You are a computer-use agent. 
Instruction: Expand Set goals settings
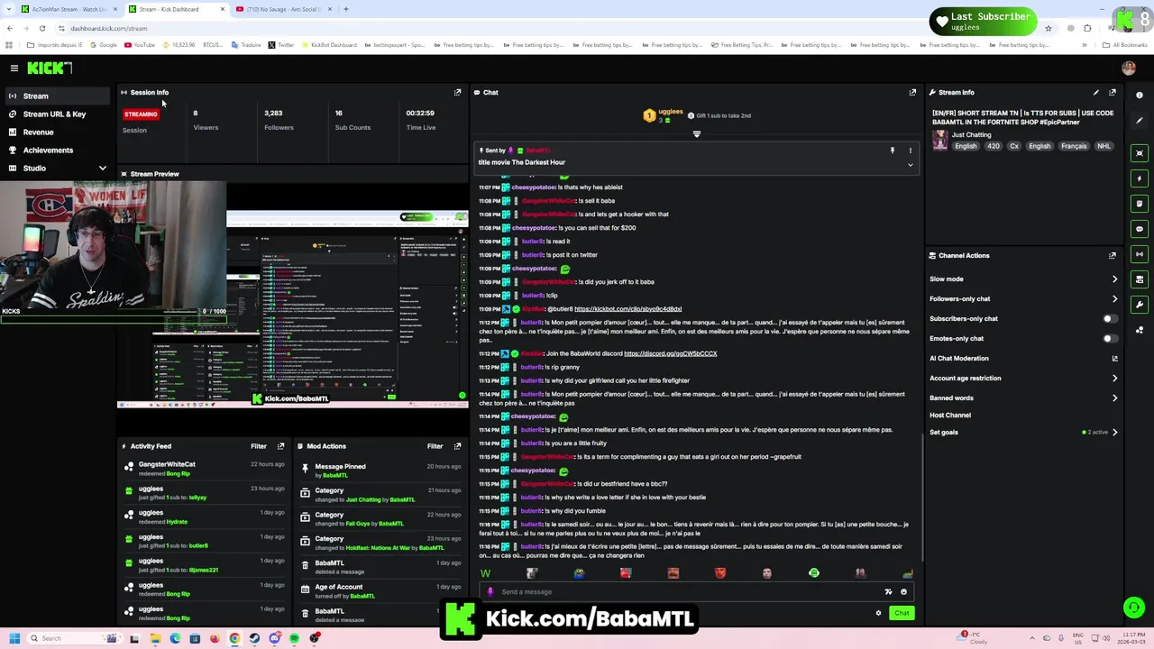[1114, 433]
